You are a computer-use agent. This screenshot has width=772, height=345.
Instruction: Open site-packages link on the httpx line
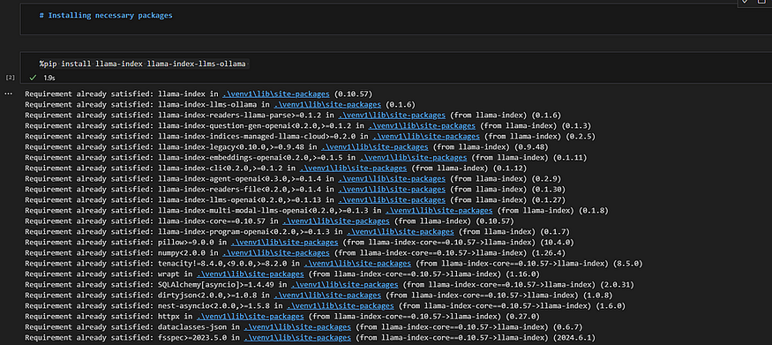click(x=250, y=317)
